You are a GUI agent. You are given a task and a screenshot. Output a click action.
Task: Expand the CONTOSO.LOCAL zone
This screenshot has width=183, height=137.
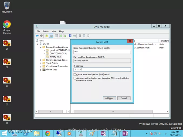pyautogui.click(x=44, y=54)
